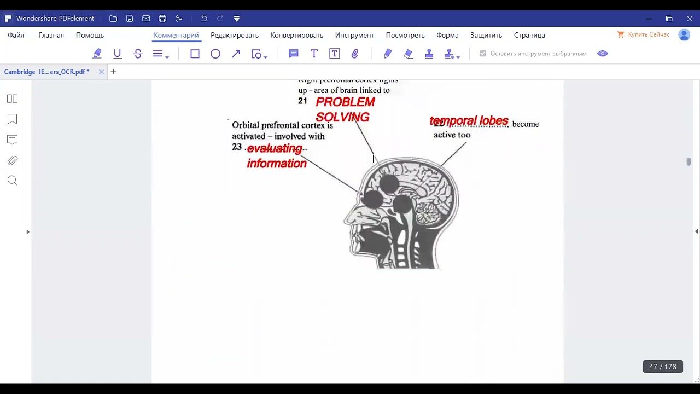Click the vertical scrollbar thumb

pyautogui.click(x=689, y=161)
